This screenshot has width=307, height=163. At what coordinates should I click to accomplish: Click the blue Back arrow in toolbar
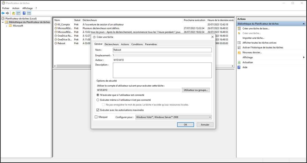point(3,13)
